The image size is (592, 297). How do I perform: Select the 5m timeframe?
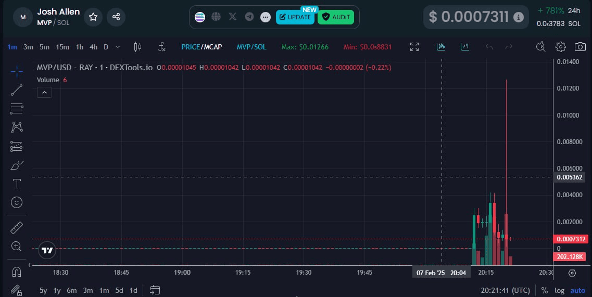[x=45, y=47]
